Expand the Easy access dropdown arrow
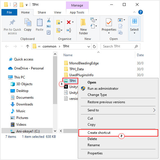Screen dimensions: 160x160 pyautogui.click(x=96, y=26)
